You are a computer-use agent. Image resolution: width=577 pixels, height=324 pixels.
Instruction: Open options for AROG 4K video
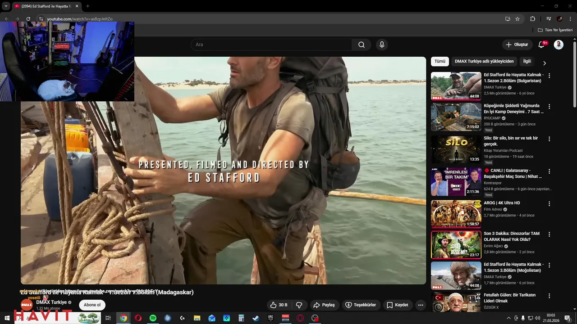pyautogui.click(x=549, y=204)
